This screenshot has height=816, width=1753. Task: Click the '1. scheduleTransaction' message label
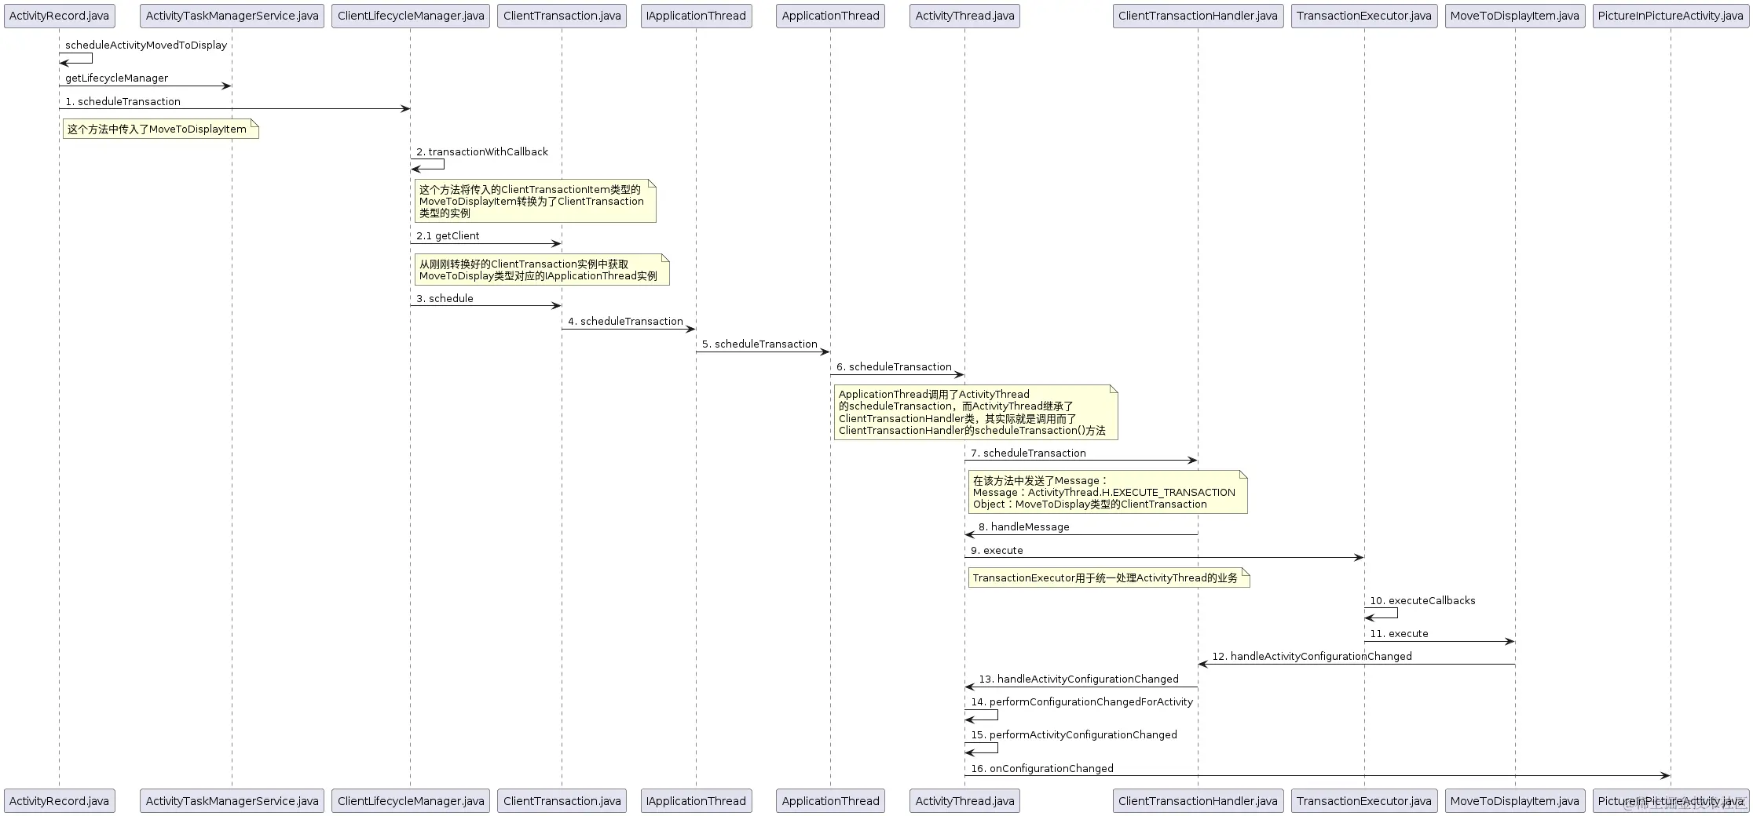coord(123,102)
